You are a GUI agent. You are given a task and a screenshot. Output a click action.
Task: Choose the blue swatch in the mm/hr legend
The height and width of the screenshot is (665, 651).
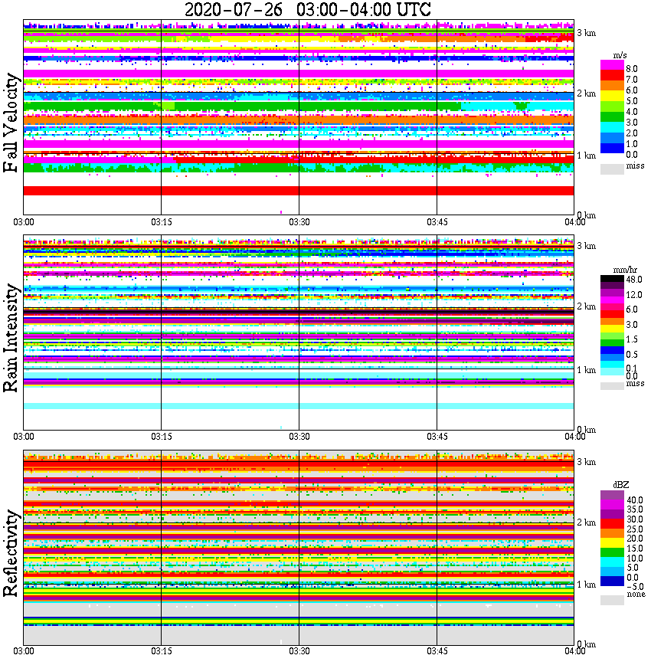coord(612,350)
